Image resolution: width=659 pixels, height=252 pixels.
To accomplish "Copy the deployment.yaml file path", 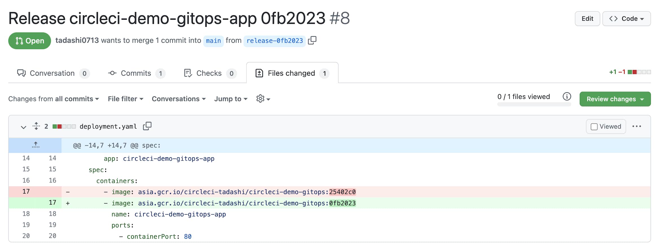I will pos(147,126).
